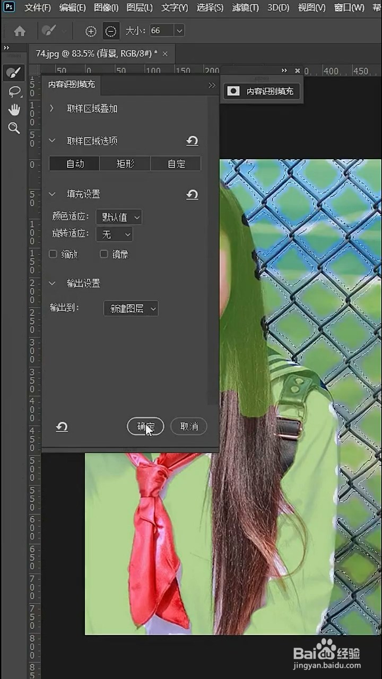This screenshot has height=679, width=382.
Task: Click the brush size value field
Action: click(161, 31)
